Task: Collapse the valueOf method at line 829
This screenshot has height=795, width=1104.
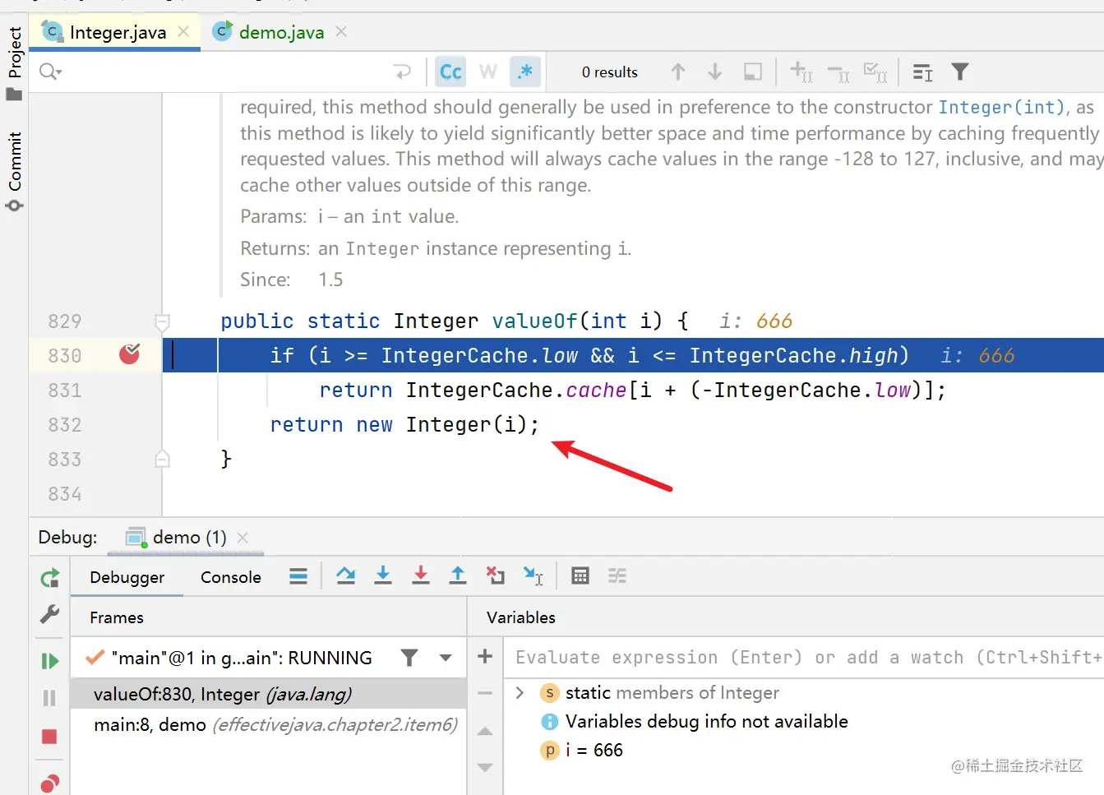Action: click(162, 321)
